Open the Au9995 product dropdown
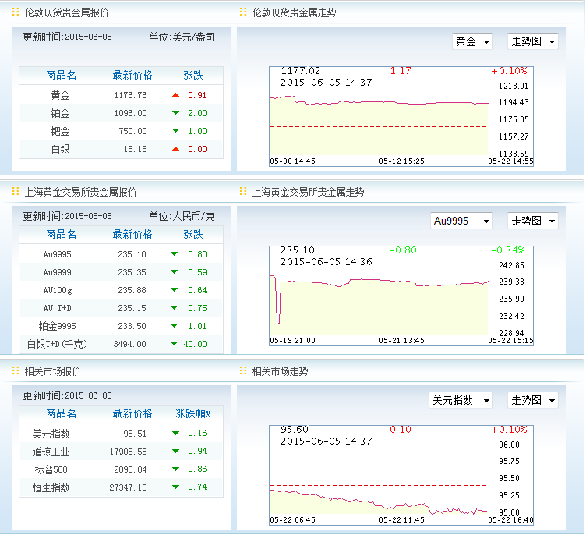The width and height of the screenshot is (586, 535). pyautogui.click(x=461, y=221)
